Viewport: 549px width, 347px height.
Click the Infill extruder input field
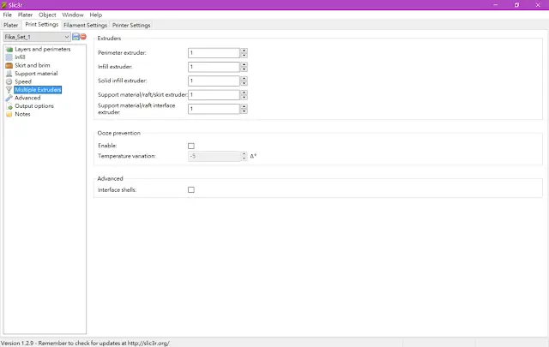[214, 67]
